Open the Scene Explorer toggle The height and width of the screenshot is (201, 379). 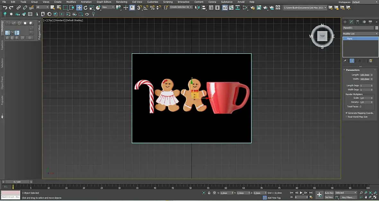point(211,7)
